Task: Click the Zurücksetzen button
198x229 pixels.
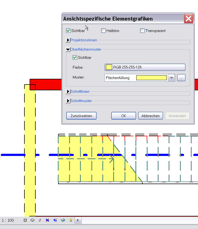Action: [x=81, y=116]
